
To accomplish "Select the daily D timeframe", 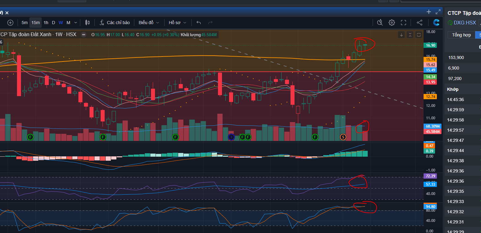I will (53, 23).
